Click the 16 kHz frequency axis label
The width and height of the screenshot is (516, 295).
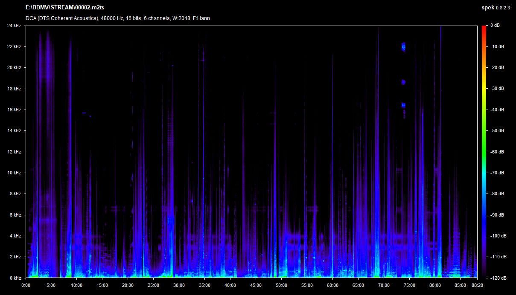tap(14, 110)
